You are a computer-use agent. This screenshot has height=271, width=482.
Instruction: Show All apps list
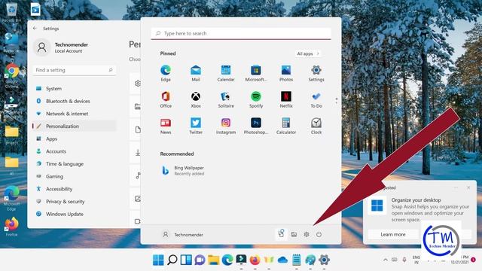click(308, 53)
